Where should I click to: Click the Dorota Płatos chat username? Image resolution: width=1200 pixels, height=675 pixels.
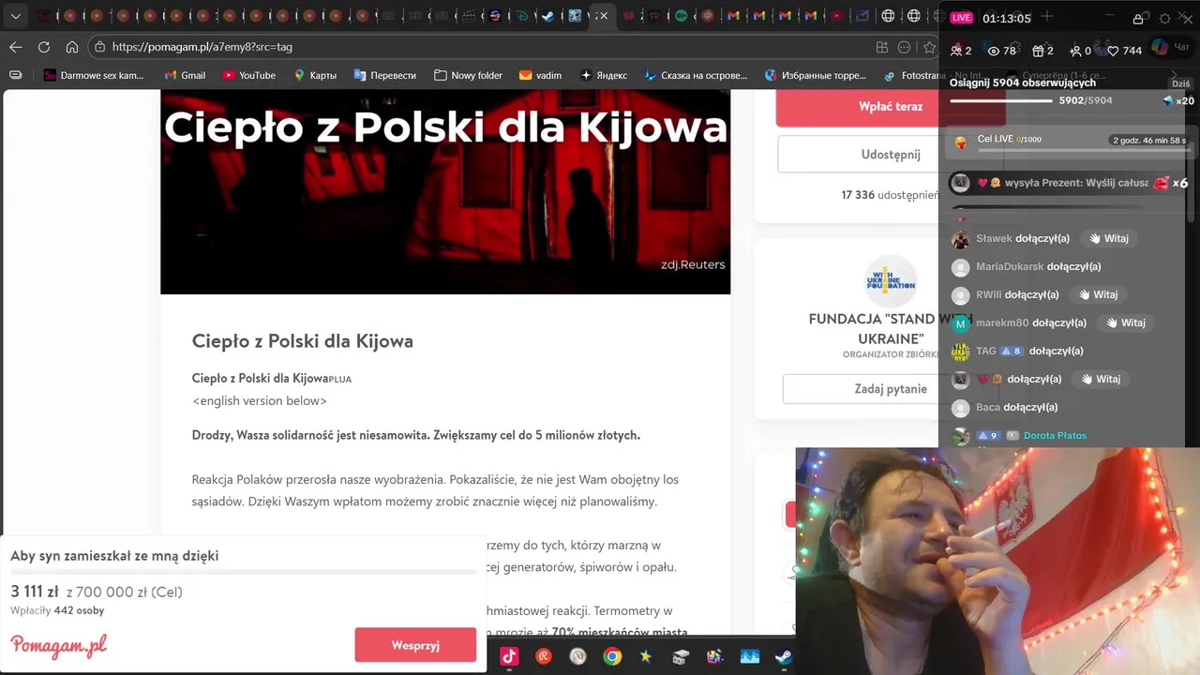pos(1056,435)
